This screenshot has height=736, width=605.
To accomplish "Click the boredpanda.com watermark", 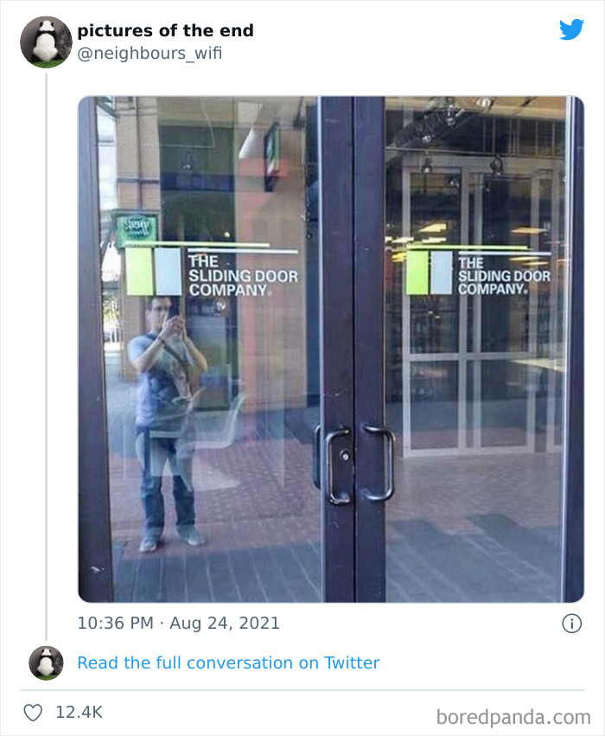I will [x=513, y=717].
